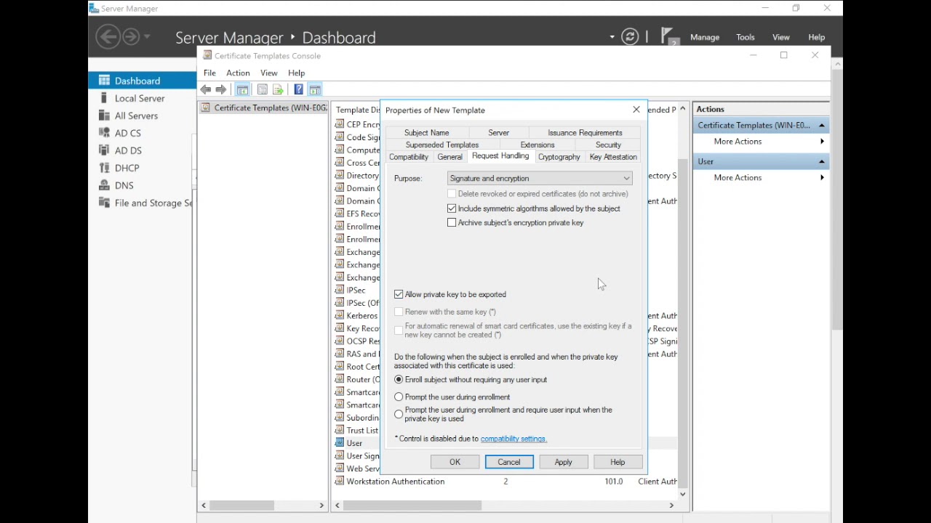Switch to the Cryptography tab
931x523 pixels.
[x=559, y=157]
